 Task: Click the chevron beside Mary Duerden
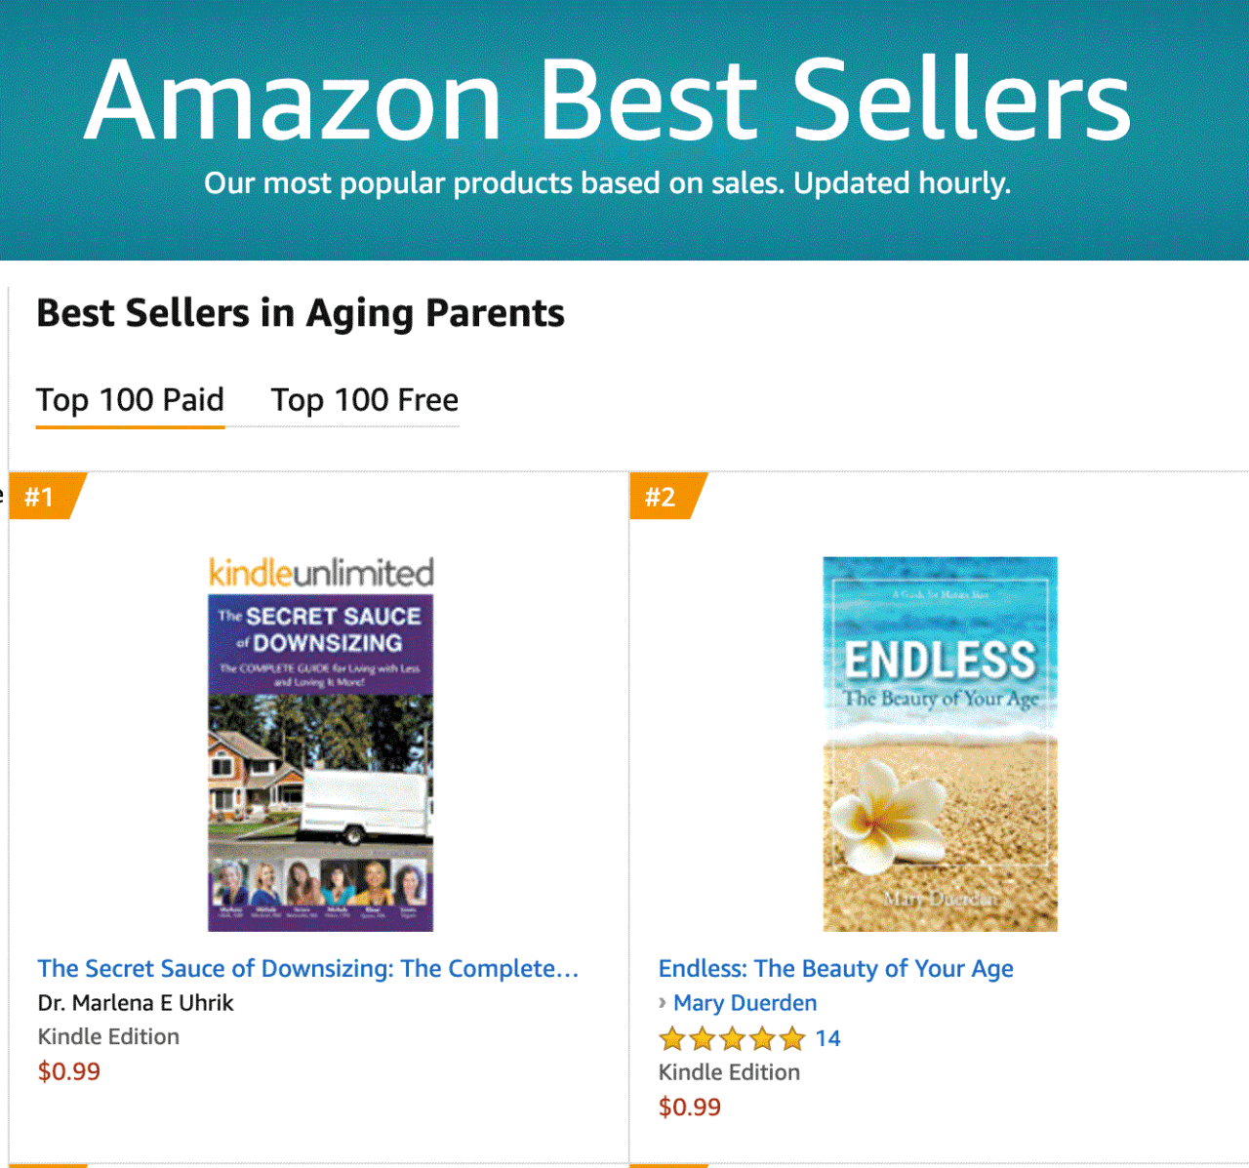663,1002
